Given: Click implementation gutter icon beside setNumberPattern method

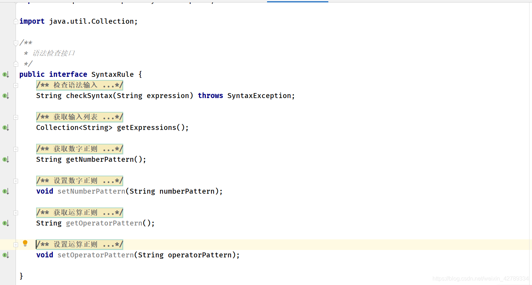Looking at the screenshot, I should 6,191.
